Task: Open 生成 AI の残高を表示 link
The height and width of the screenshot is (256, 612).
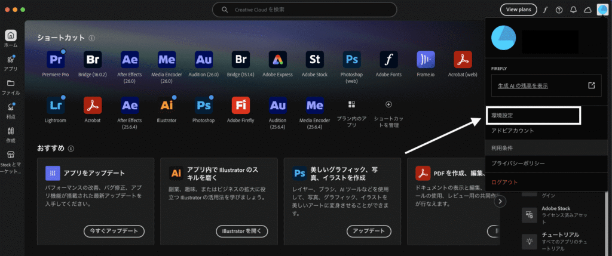Action: coord(523,86)
